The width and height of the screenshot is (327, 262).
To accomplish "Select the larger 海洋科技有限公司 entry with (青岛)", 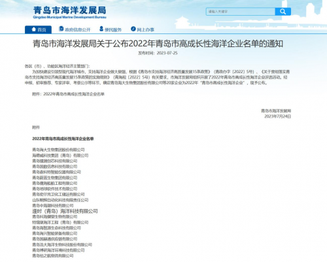I will click(65, 211).
